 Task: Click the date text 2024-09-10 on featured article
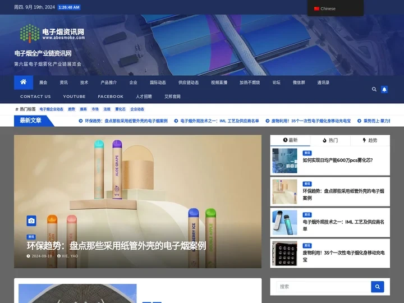(x=42, y=256)
